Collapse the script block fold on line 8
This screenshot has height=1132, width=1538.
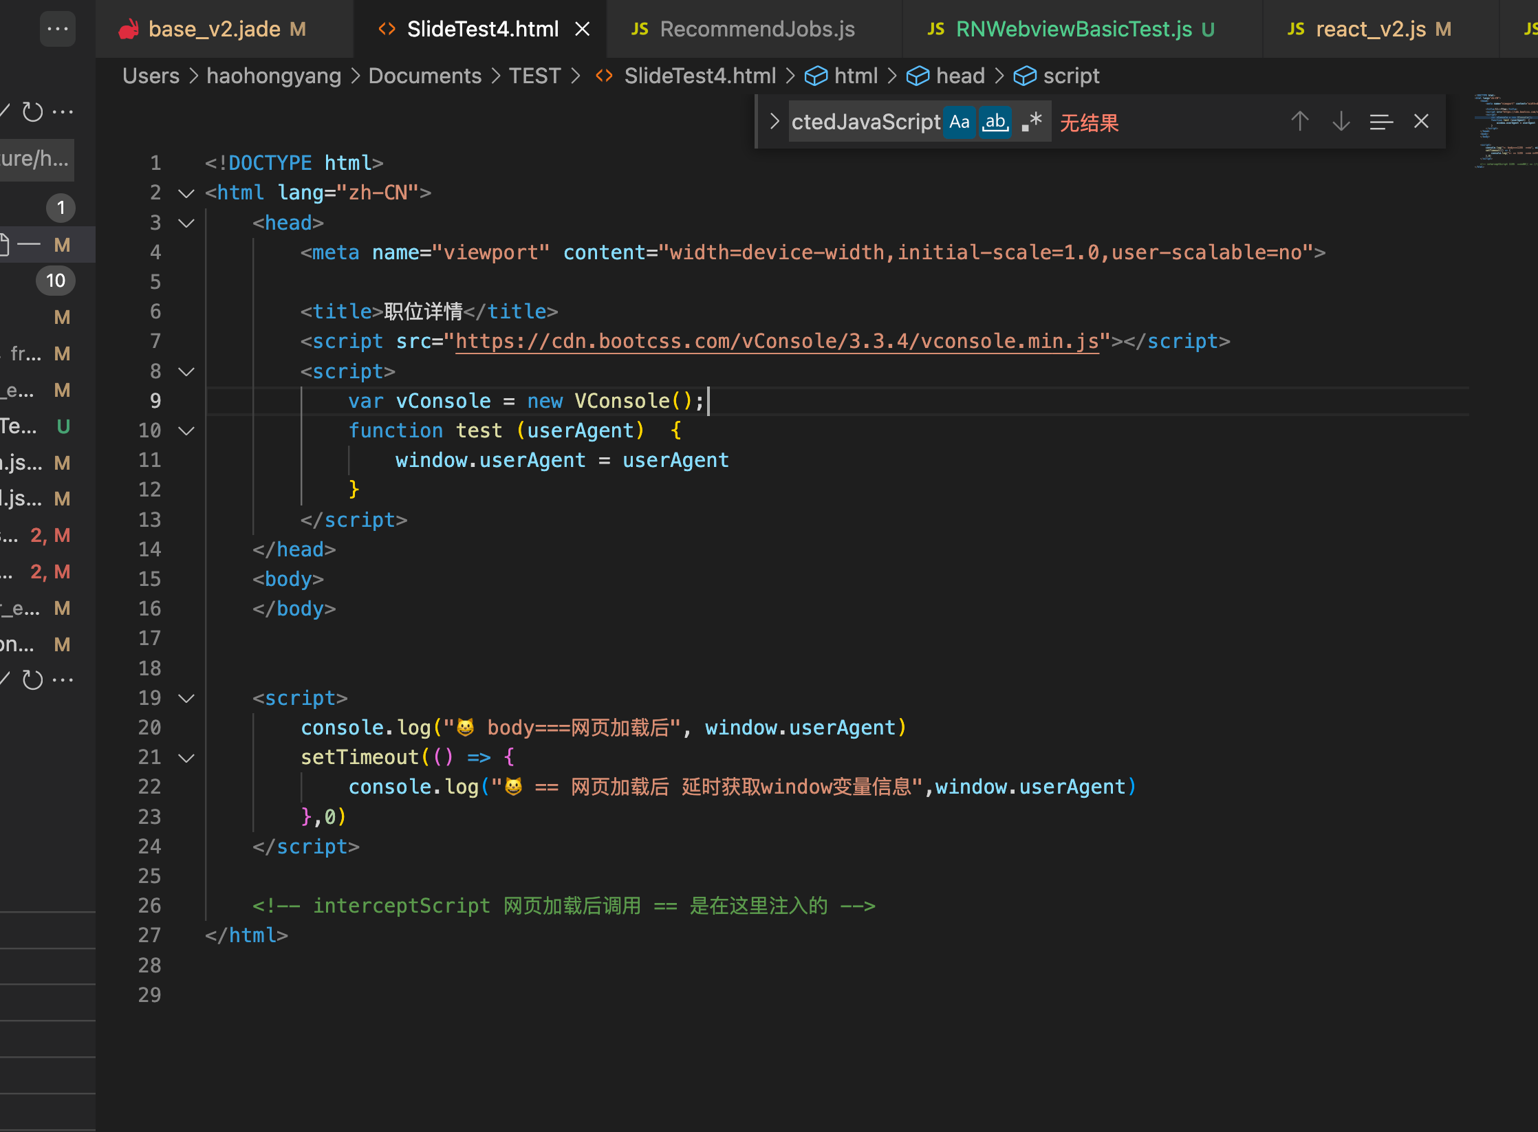[x=186, y=371]
